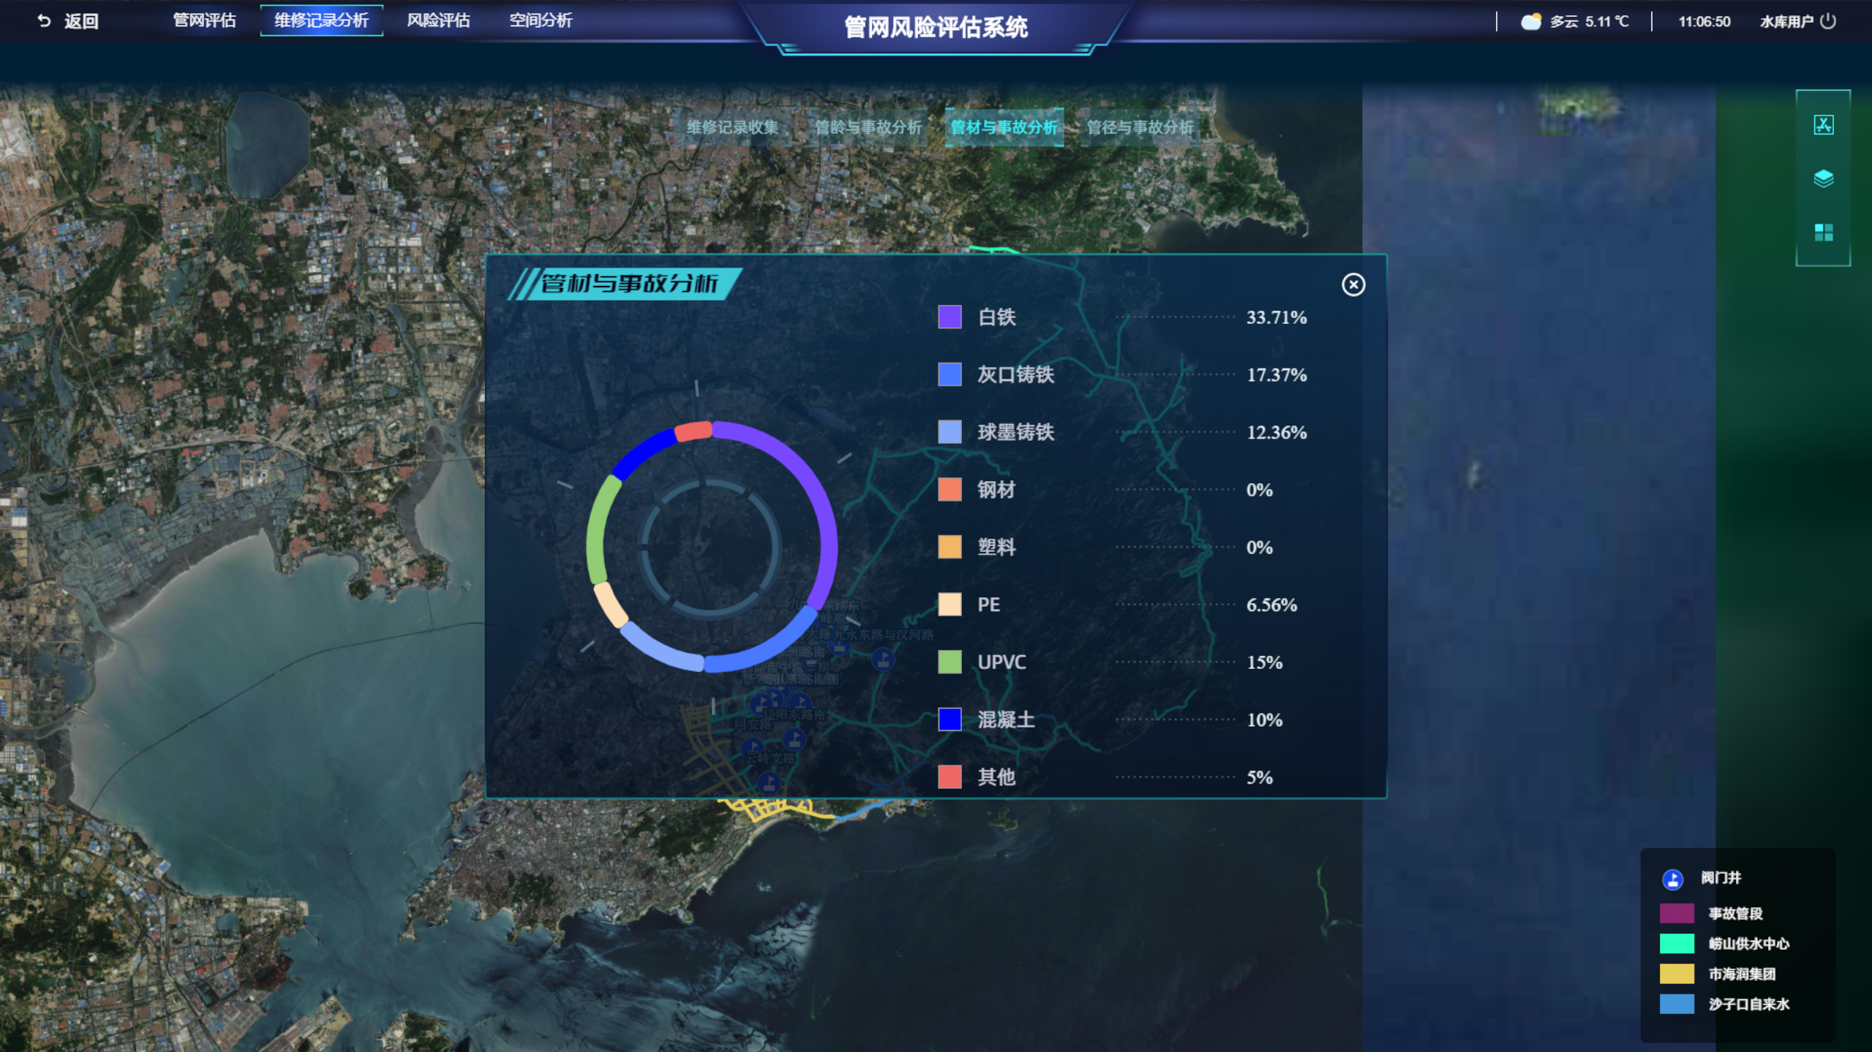Click the 球墨铸铁 light blue swatch
The width and height of the screenshot is (1872, 1052).
pyautogui.click(x=950, y=431)
